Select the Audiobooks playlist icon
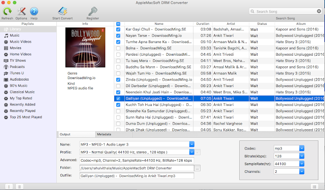The width and height of the screenshot is (325, 190). coord(6,80)
